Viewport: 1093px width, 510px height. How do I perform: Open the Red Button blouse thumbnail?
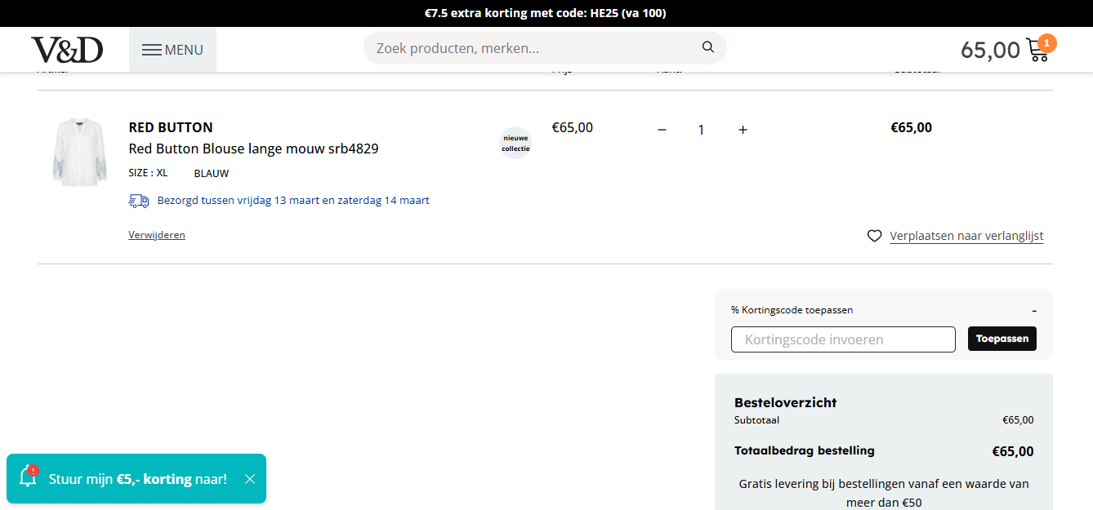[79, 153]
